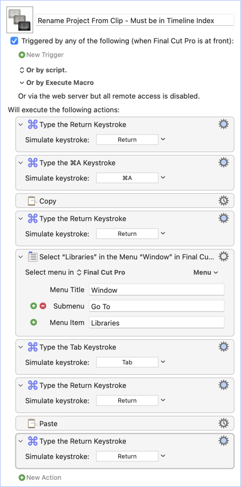The image size is (241, 487).
Task: Open the Menu popup in Select menu action
Action: pos(206,273)
